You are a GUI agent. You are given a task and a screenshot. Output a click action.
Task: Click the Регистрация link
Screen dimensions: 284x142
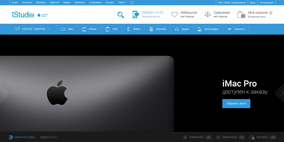click(267, 2)
